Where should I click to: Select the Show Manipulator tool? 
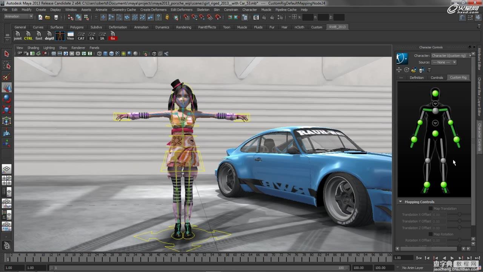pos(7,144)
